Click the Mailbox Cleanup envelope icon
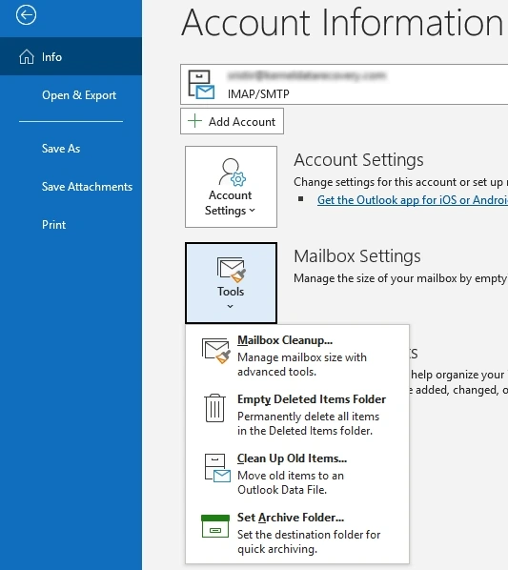 pyautogui.click(x=216, y=351)
